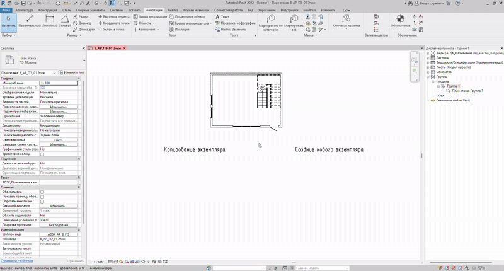Select Группа 1 in project browser
The width and height of the screenshot is (504, 271).
pyautogui.click(x=453, y=86)
